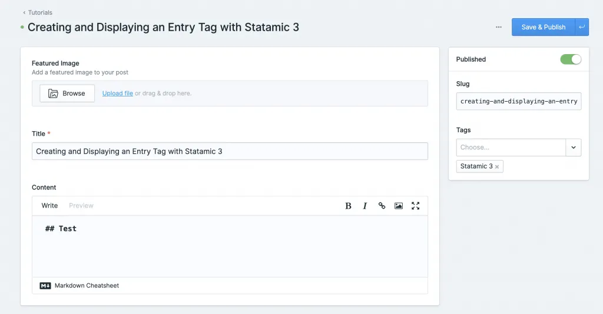The width and height of the screenshot is (603, 314).
Task: Open Save & Publish options arrow
Action: pos(582,27)
